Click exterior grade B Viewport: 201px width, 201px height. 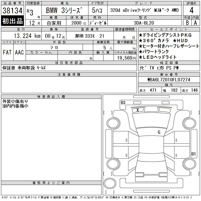coord(187,23)
